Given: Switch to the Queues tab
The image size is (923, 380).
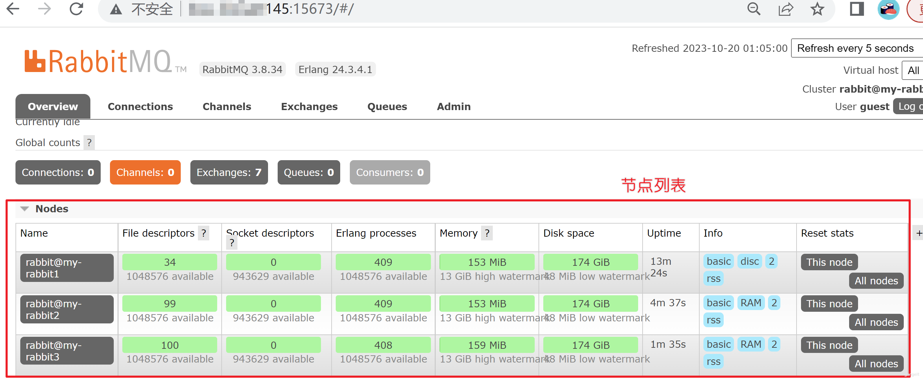Looking at the screenshot, I should tap(387, 106).
